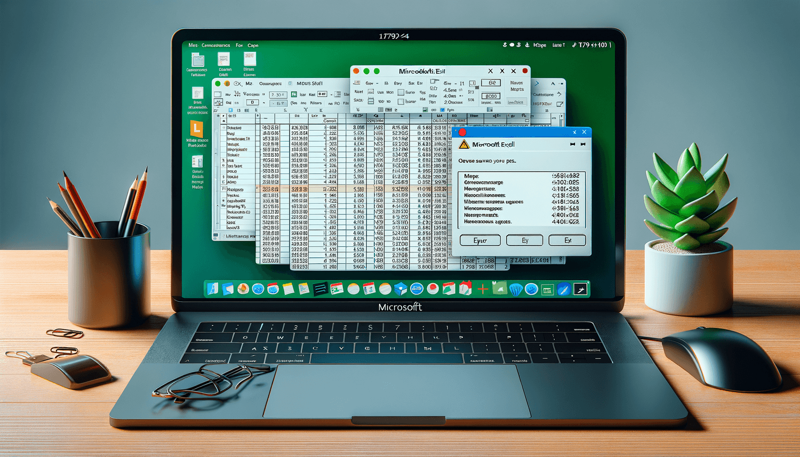Open the Cennasharics menu
This screenshot has width=800, height=457.
pyautogui.click(x=215, y=45)
